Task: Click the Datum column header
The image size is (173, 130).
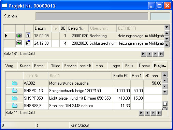Action: [x=42, y=28]
